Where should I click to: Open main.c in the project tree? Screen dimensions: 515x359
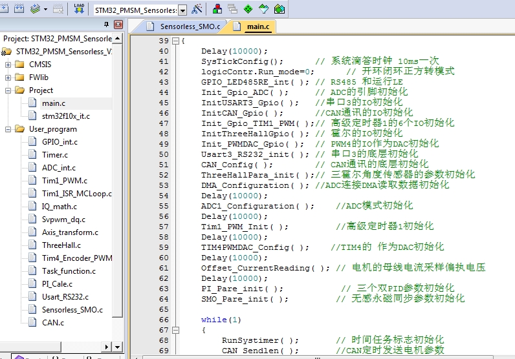[54, 103]
